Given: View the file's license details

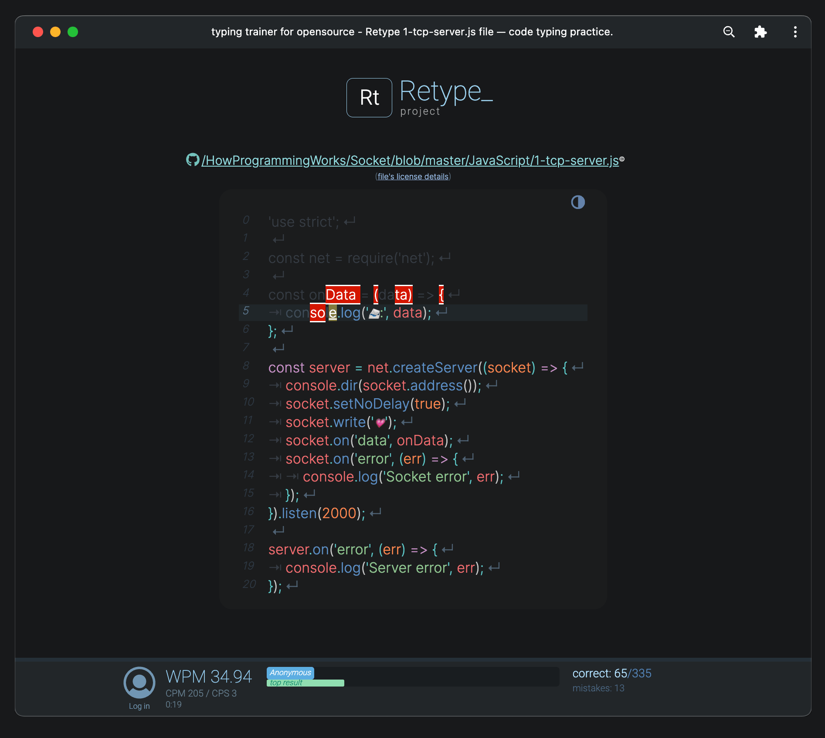Looking at the screenshot, I should (413, 177).
